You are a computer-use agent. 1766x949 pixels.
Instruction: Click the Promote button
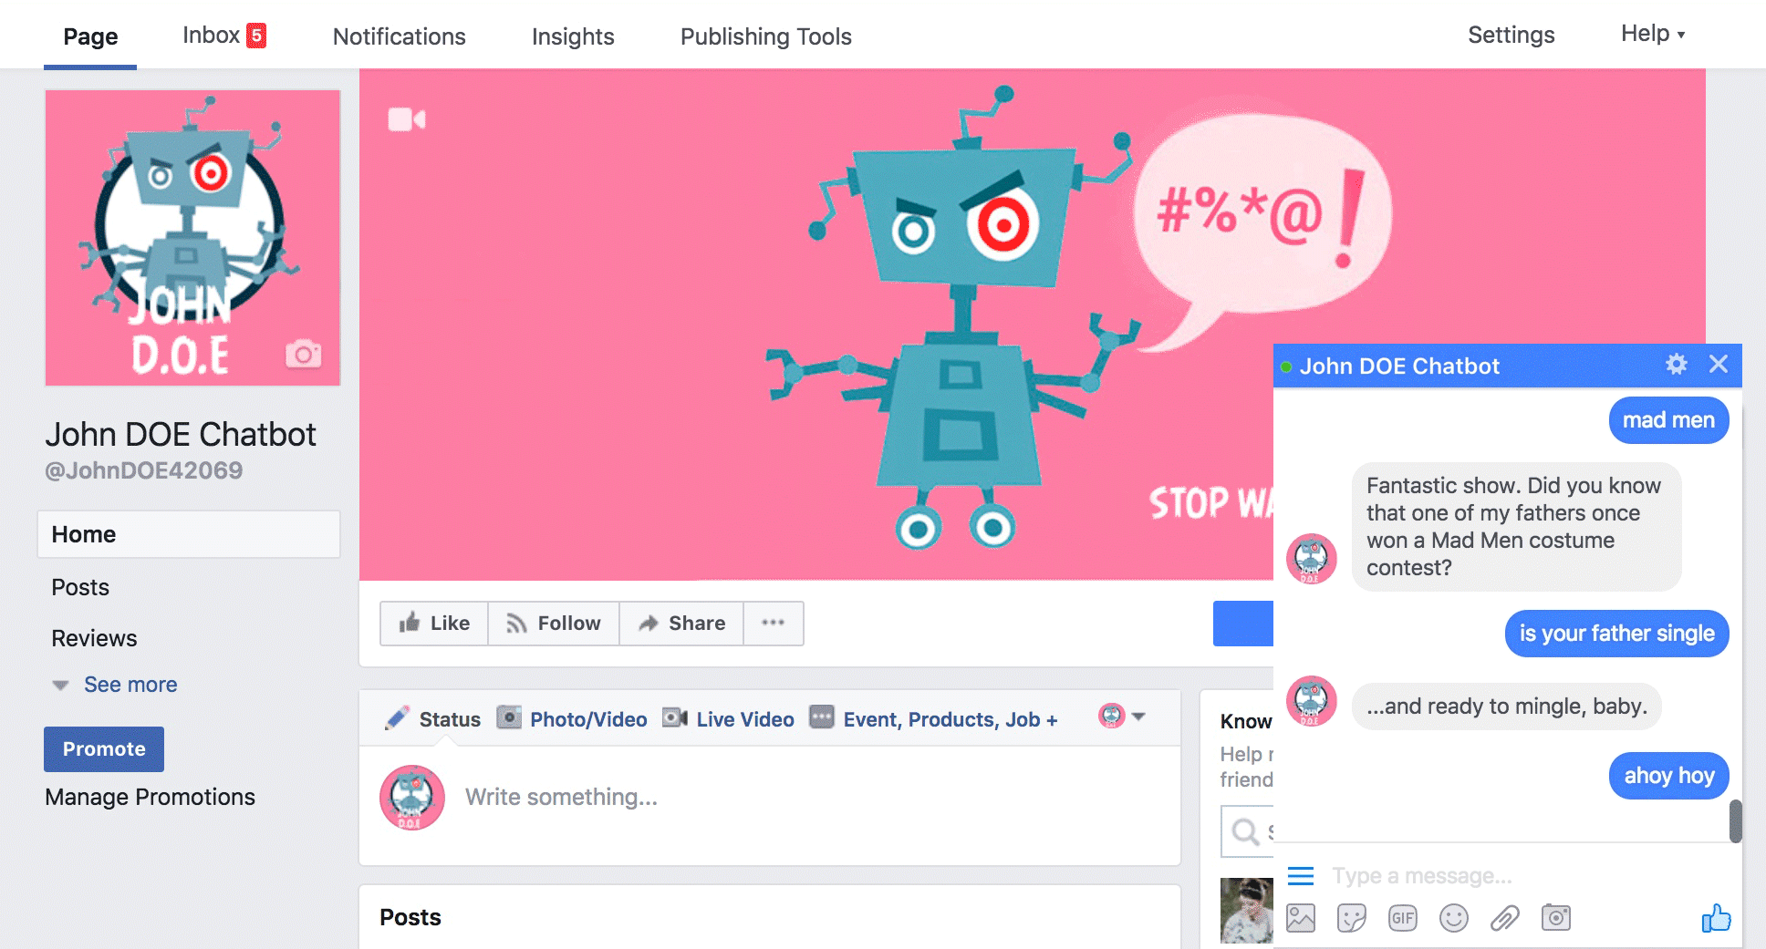tap(104, 749)
